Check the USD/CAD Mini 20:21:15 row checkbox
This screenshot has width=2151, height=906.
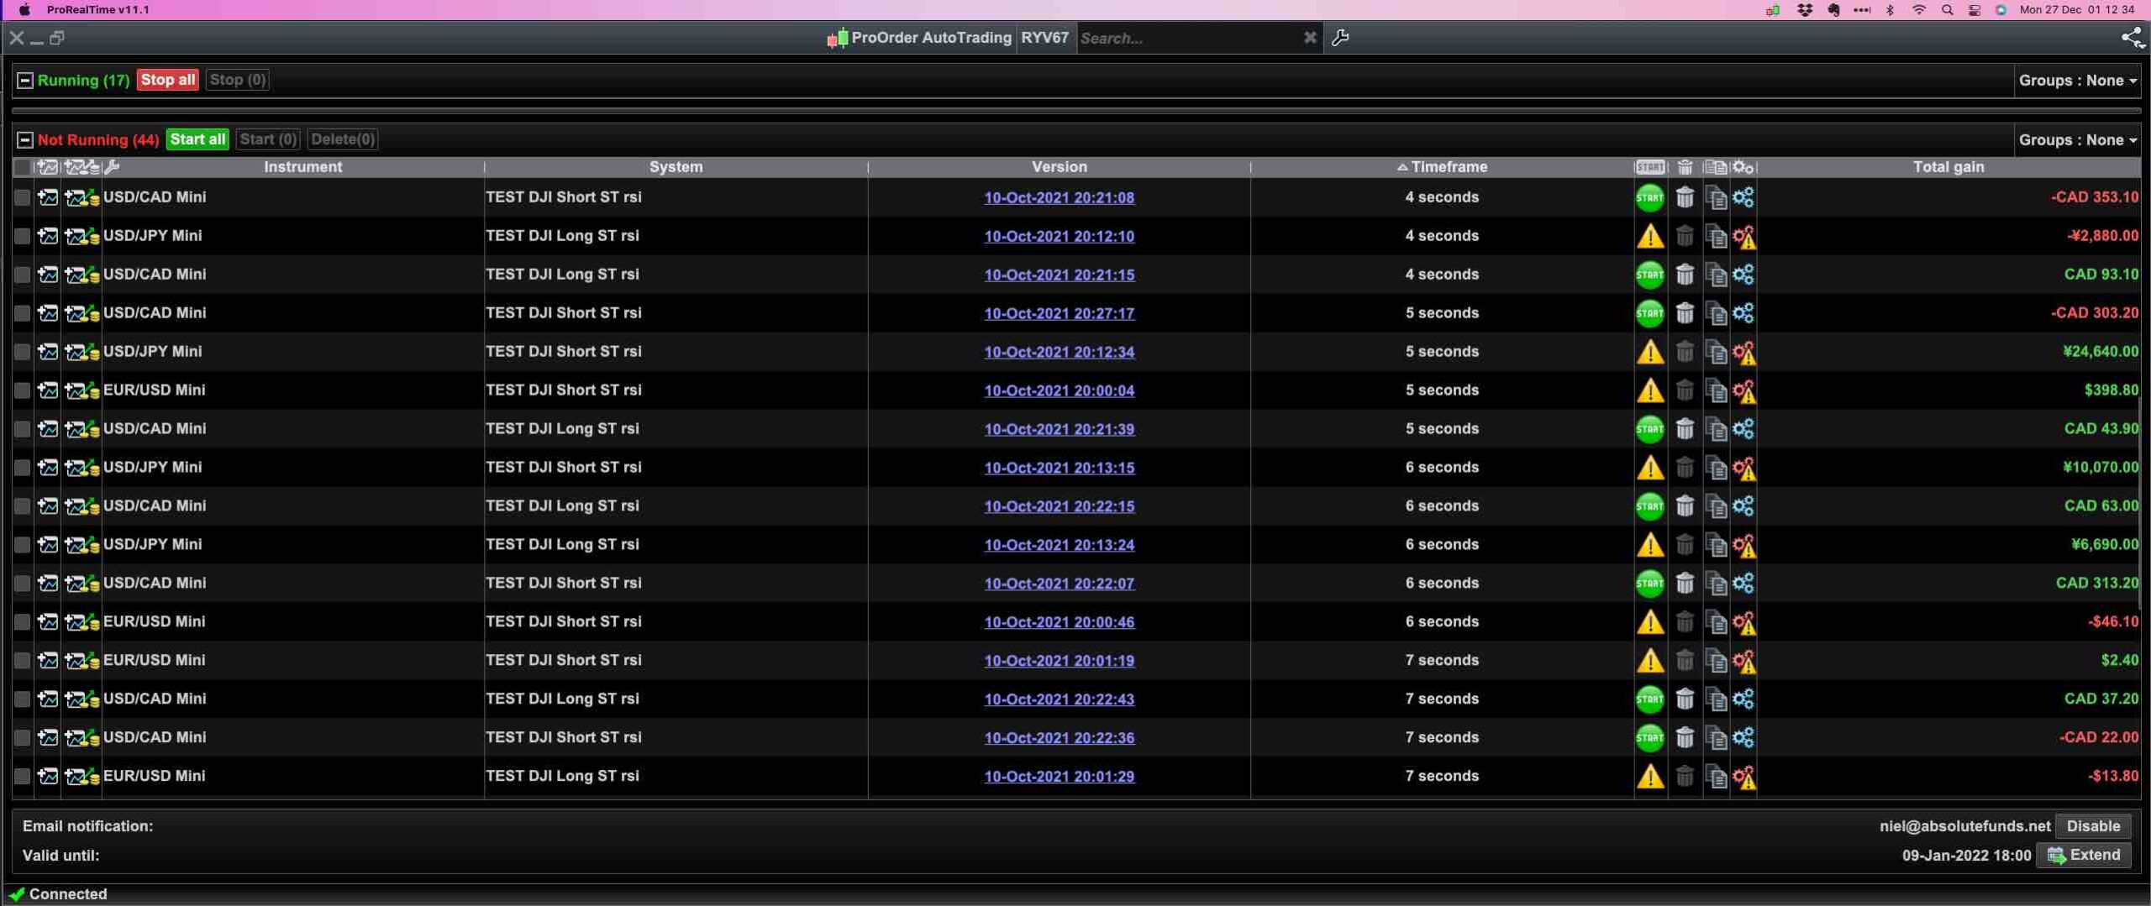tap(23, 275)
